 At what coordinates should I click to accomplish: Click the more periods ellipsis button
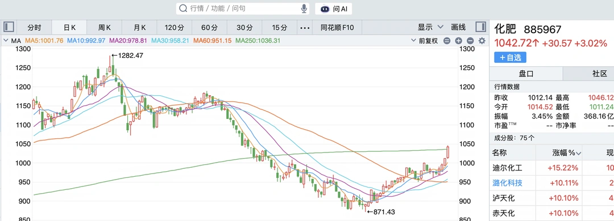click(x=305, y=28)
